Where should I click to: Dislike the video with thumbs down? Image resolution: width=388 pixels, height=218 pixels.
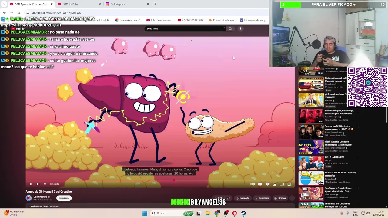click(x=228, y=198)
